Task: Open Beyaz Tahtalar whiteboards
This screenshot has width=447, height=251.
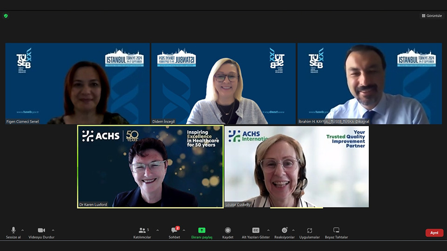Action: tap(336, 231)
